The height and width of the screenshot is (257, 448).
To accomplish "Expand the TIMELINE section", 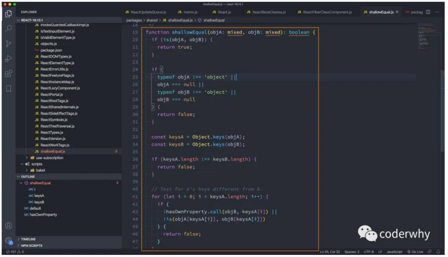I will 28,239.
